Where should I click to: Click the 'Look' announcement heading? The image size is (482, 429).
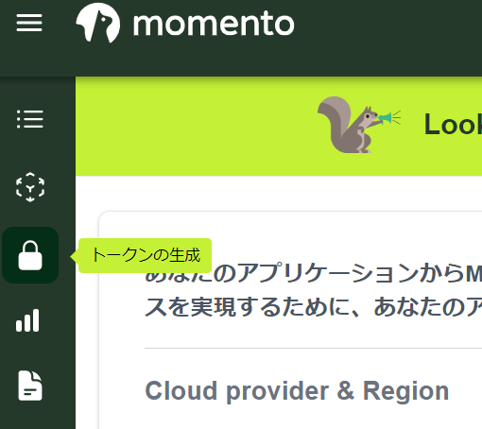click(453, 125)
